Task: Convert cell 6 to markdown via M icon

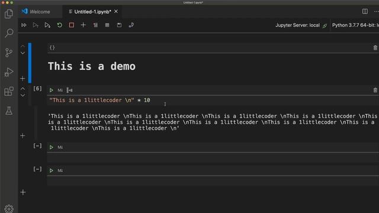Action: [x=60, y=91]
